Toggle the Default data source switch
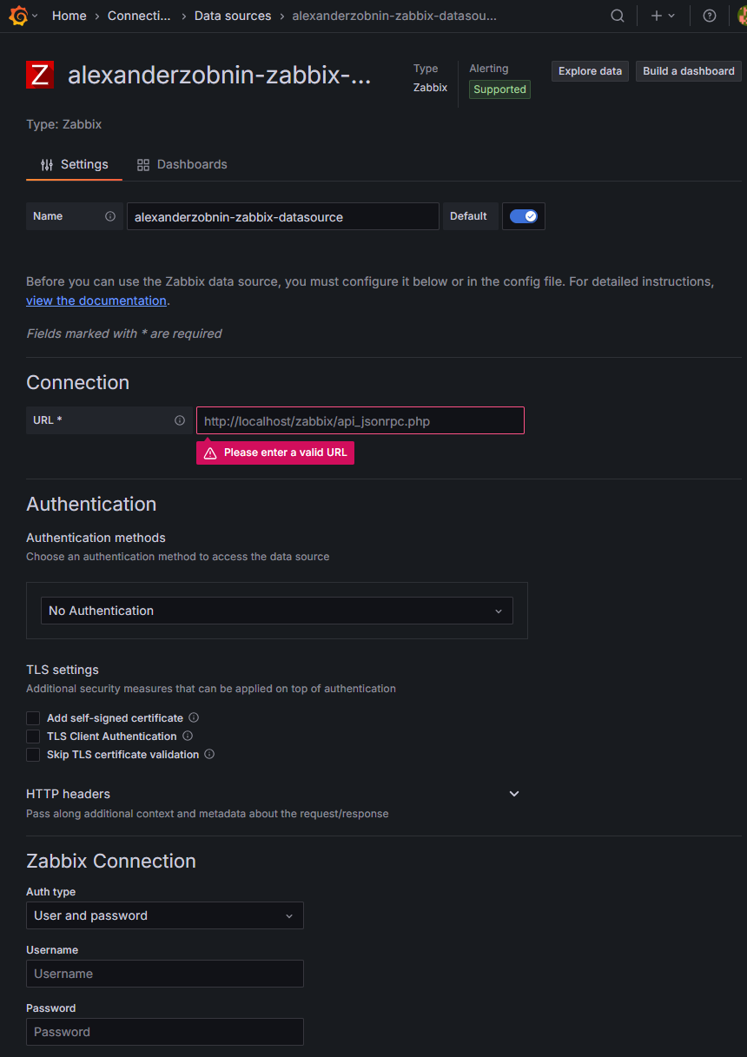The image size is (747, 1057). 524,216
